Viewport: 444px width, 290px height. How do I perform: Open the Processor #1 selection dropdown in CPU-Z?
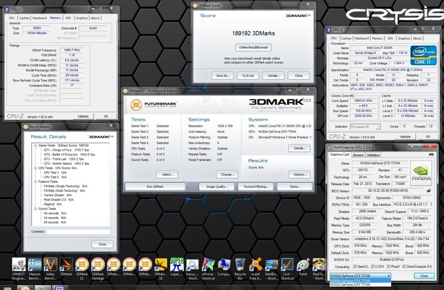[x=365, y=127]
